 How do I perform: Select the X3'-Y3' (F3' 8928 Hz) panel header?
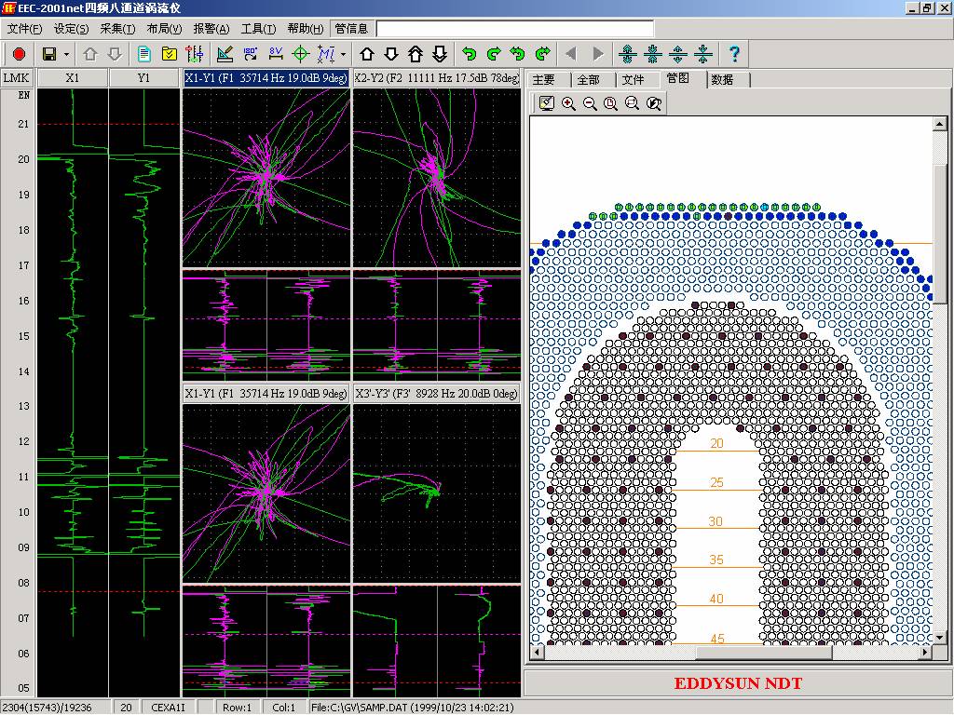click(436, 394)
